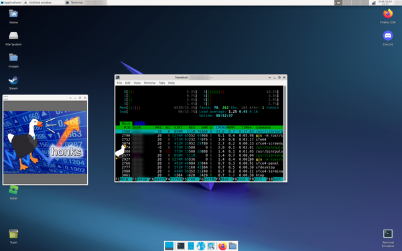Screen dimensions: 402x251
Task: Open the Applications menu in top panel
Action: [11, 3]
